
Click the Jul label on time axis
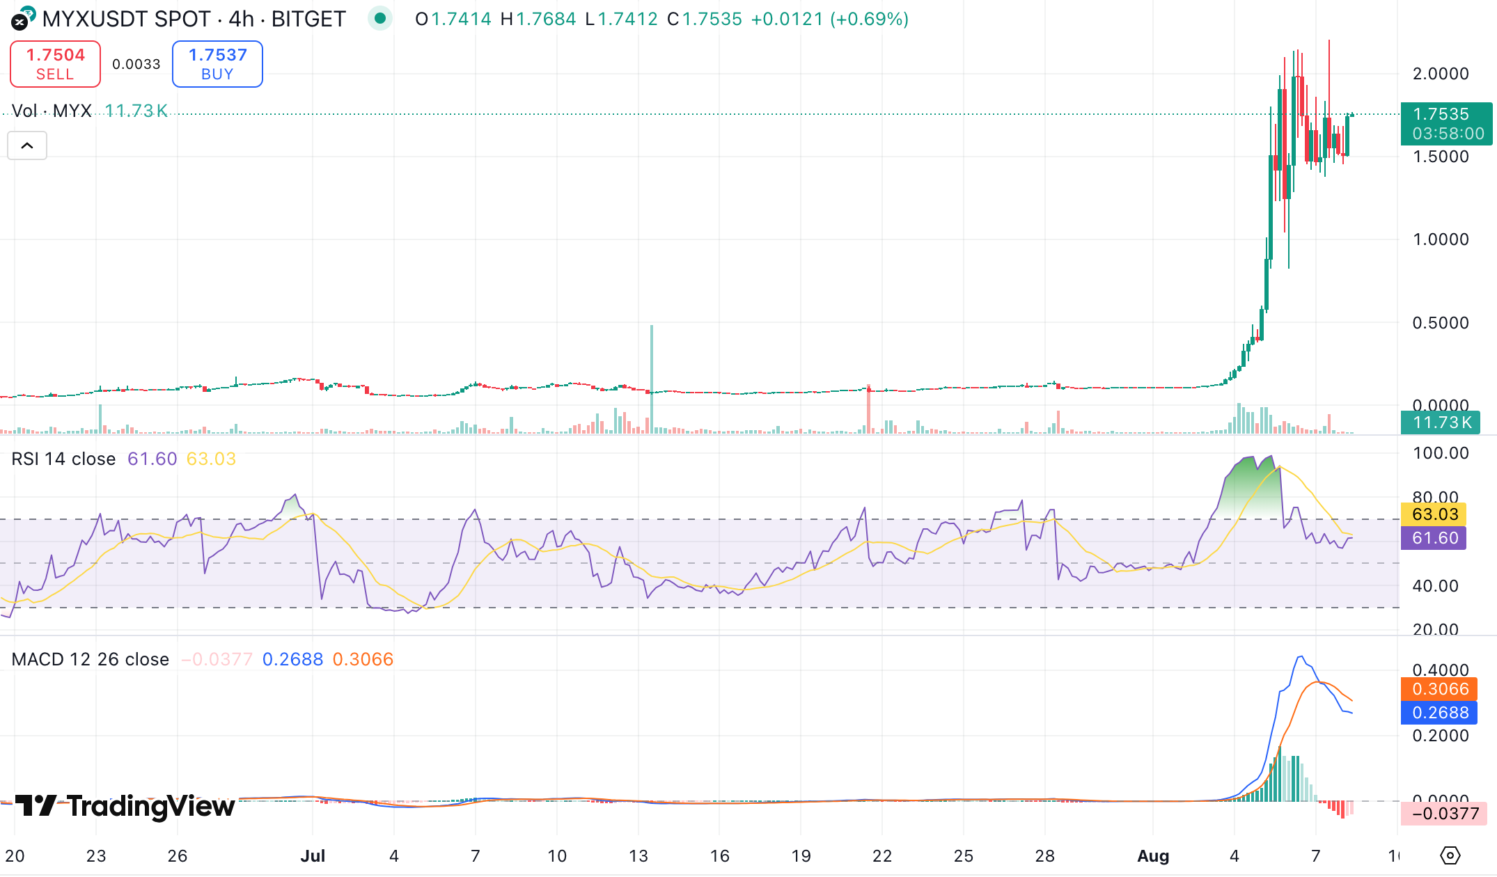[313, 856]
